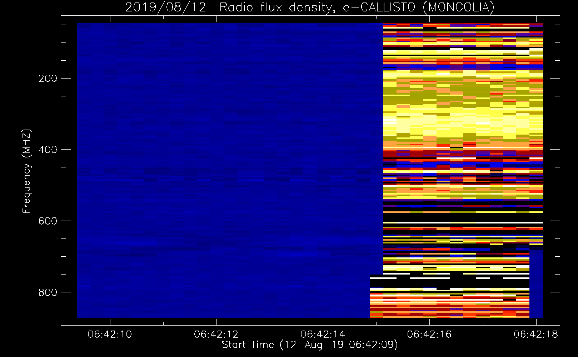Click the 600 frequency tick label
Image resolution: width=578 pixels, height=357 pixels.
point(48,221)
